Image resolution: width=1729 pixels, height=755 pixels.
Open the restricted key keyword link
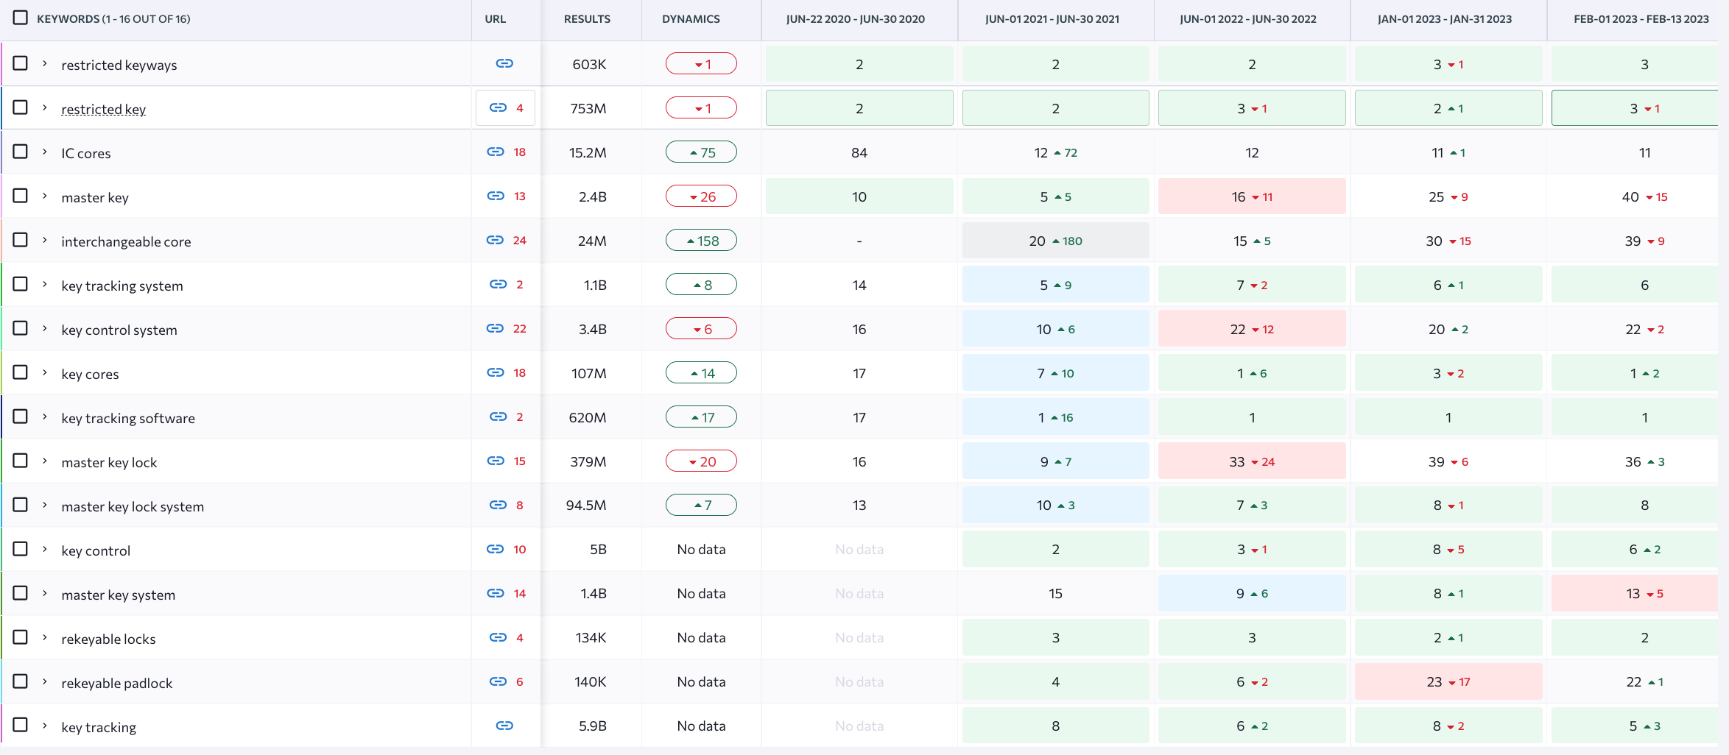pyautogui.click(x=104, y=109)
